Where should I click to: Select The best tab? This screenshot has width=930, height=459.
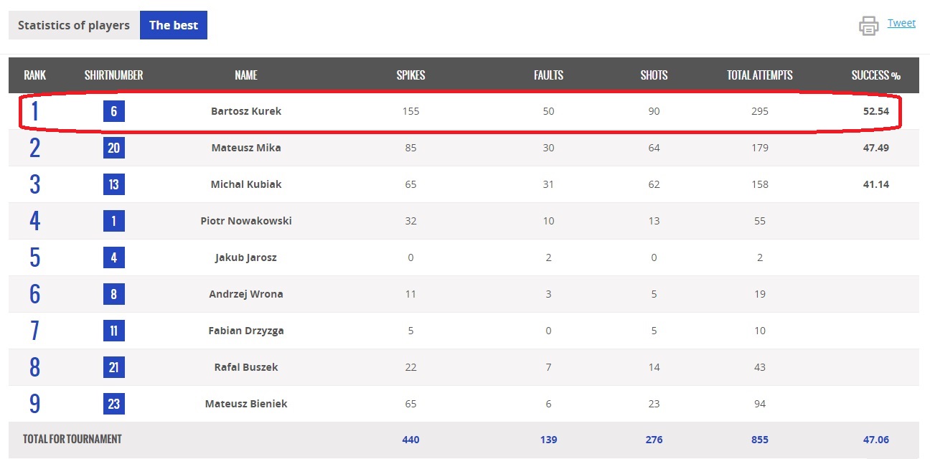pos(174,25)
